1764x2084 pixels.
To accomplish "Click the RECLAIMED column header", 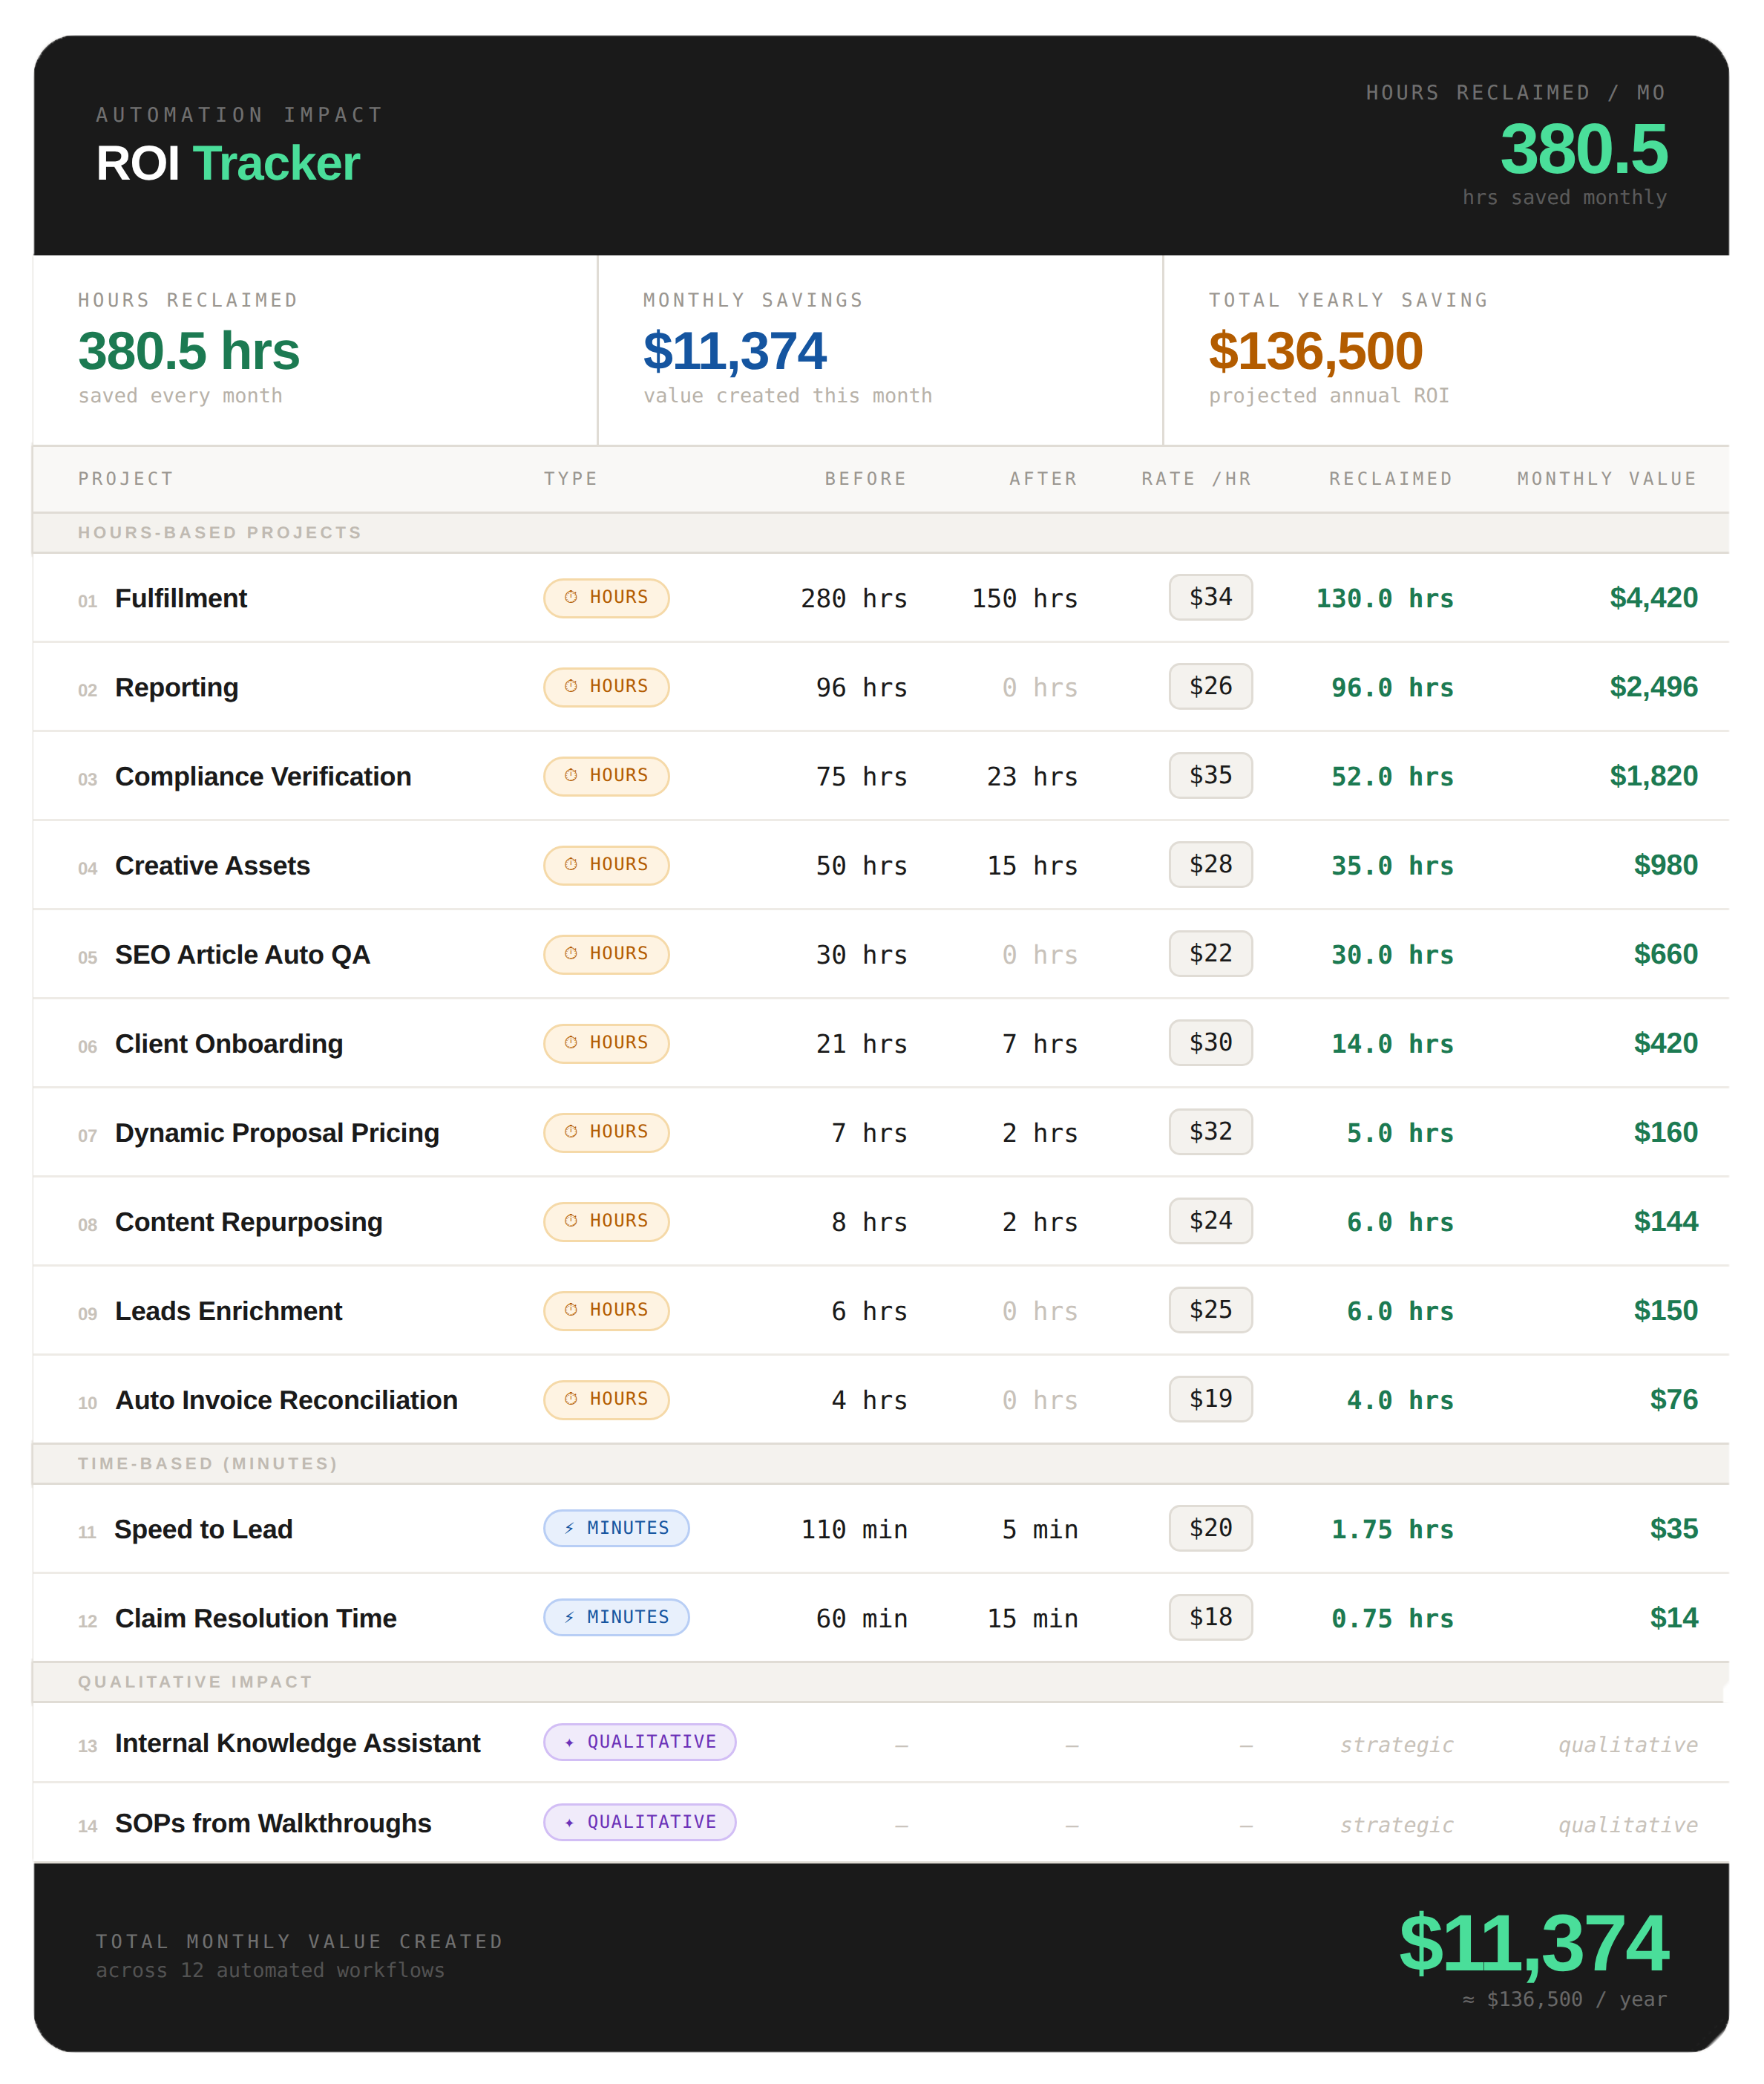I will pos(1390,479).
